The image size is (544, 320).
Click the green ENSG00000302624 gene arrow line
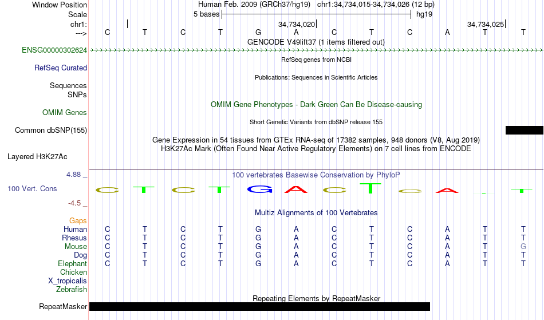(316, 50)
